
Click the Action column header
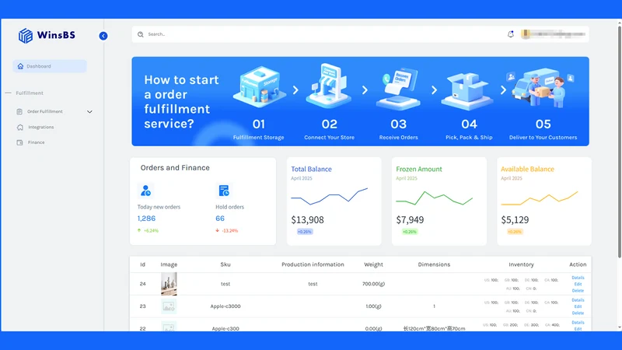tap(578, 264)
